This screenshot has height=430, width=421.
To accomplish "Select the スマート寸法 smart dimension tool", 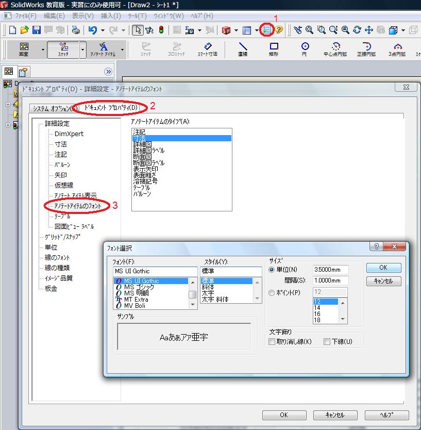I will click(208, 49).
